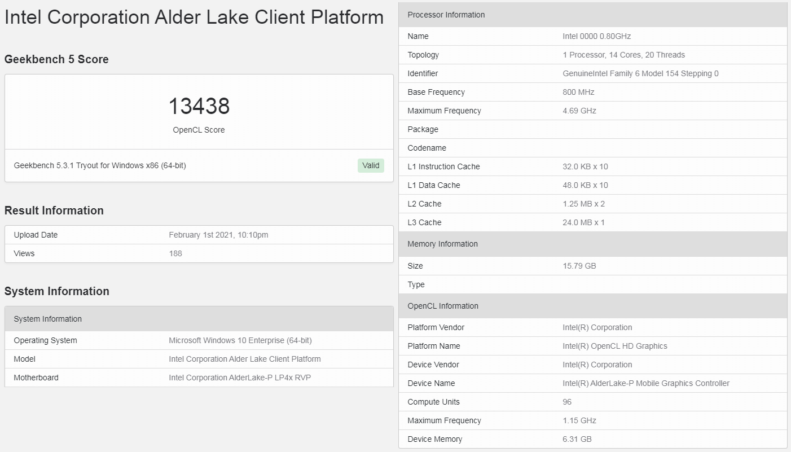The image size is (791, 452).
Task: Click the upload date 'February 1st 2021, 10:10pm'
Action: [219, 235]
